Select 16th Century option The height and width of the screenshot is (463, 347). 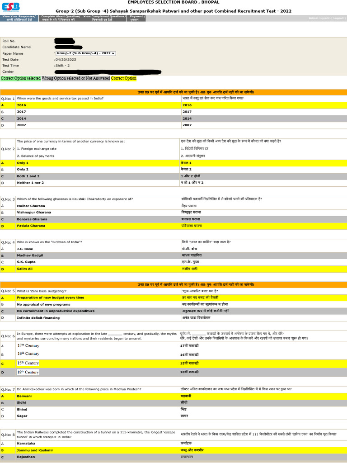173,354
